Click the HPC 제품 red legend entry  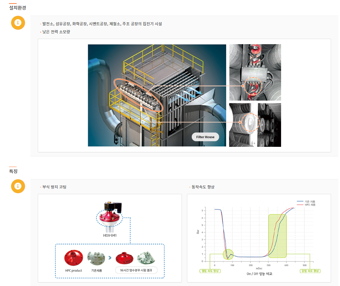(306, 204)
